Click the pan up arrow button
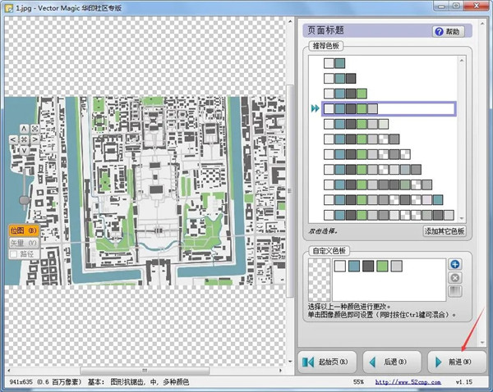Viewport: 493px width, 392px height. coord(24,129)
